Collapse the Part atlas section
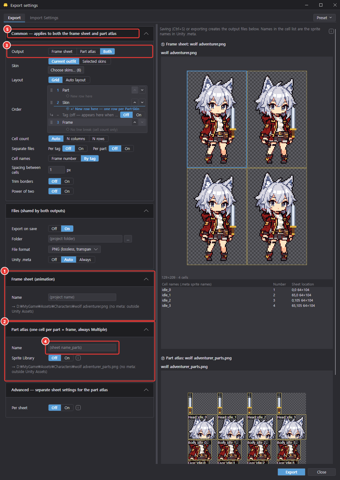The width and height of the screenshot is (340, 480). (x=146, y=329)
